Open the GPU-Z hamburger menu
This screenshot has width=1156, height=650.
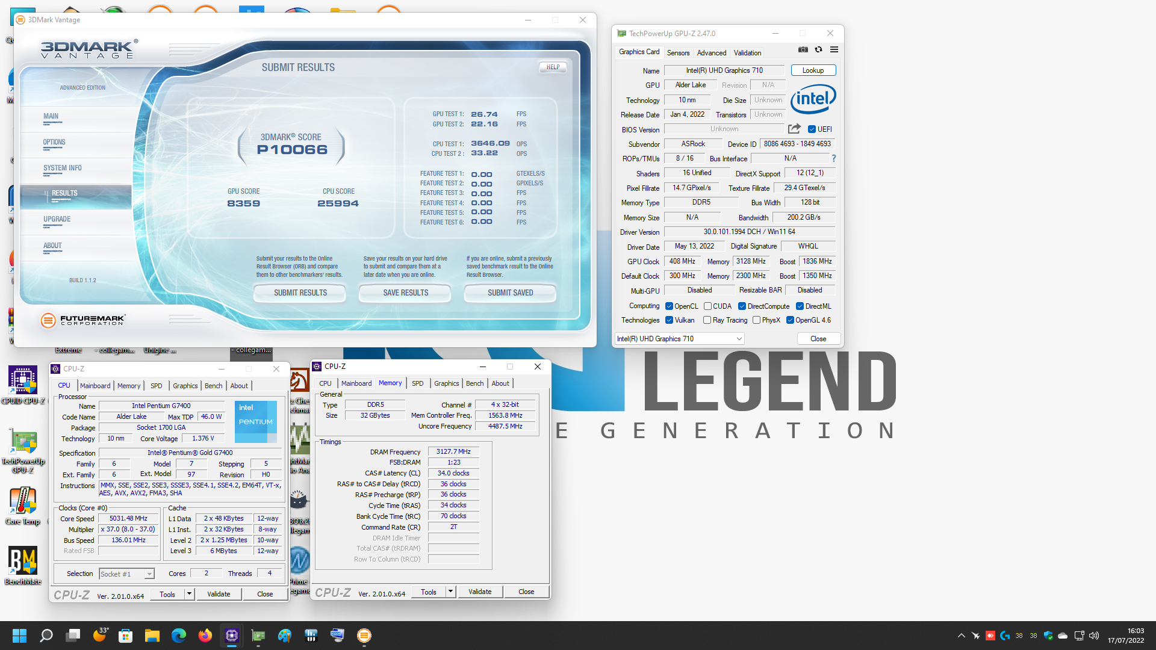click(x=834, y=49)
